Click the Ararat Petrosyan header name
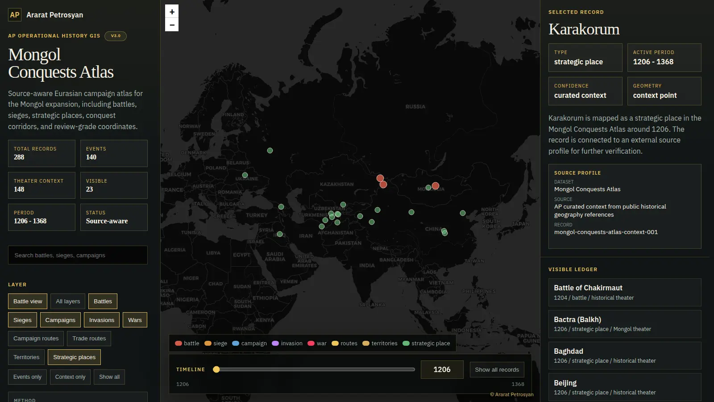This screenshot has height=402, width=714. pyautogui.click(x=55, y=15)
